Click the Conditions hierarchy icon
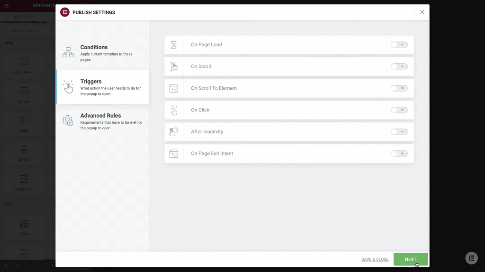 pyautogui.click(x=68, y=52)
